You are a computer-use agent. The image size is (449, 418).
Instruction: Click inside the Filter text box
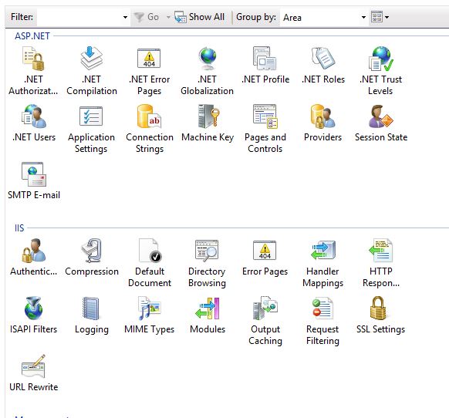79,17
